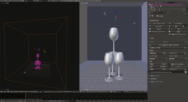
Task: Delete the Scene with its X icon
Action: click(50, 1)
